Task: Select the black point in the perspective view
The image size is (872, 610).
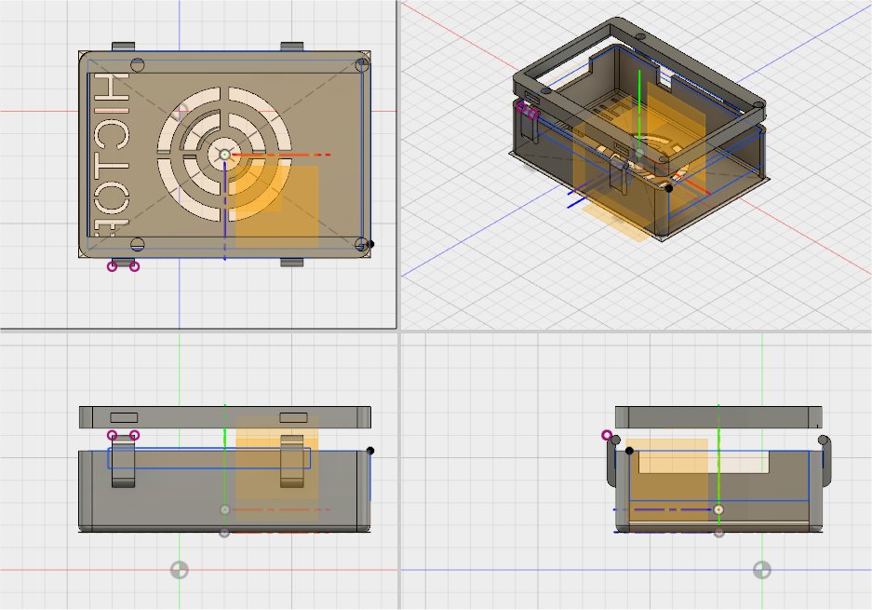Action: [x=669, y=188]
